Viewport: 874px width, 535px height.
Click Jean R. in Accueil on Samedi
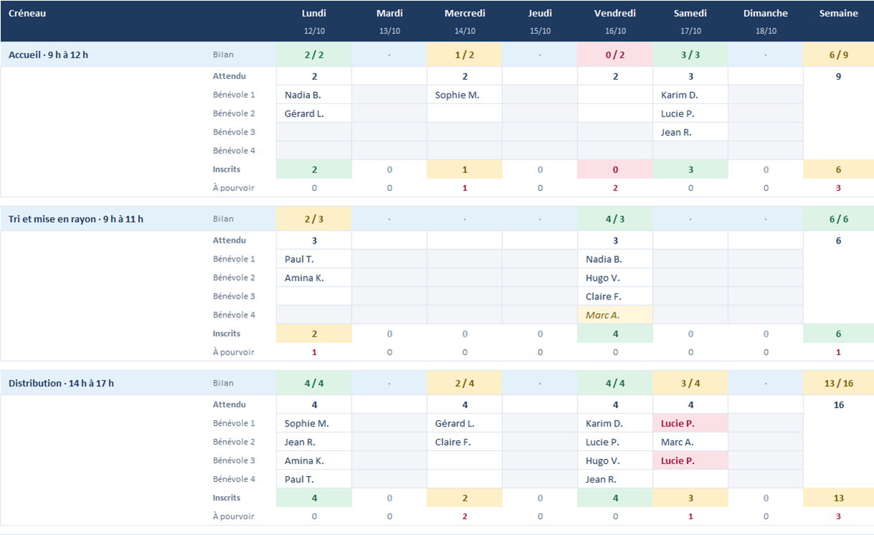tap(690, 132)
